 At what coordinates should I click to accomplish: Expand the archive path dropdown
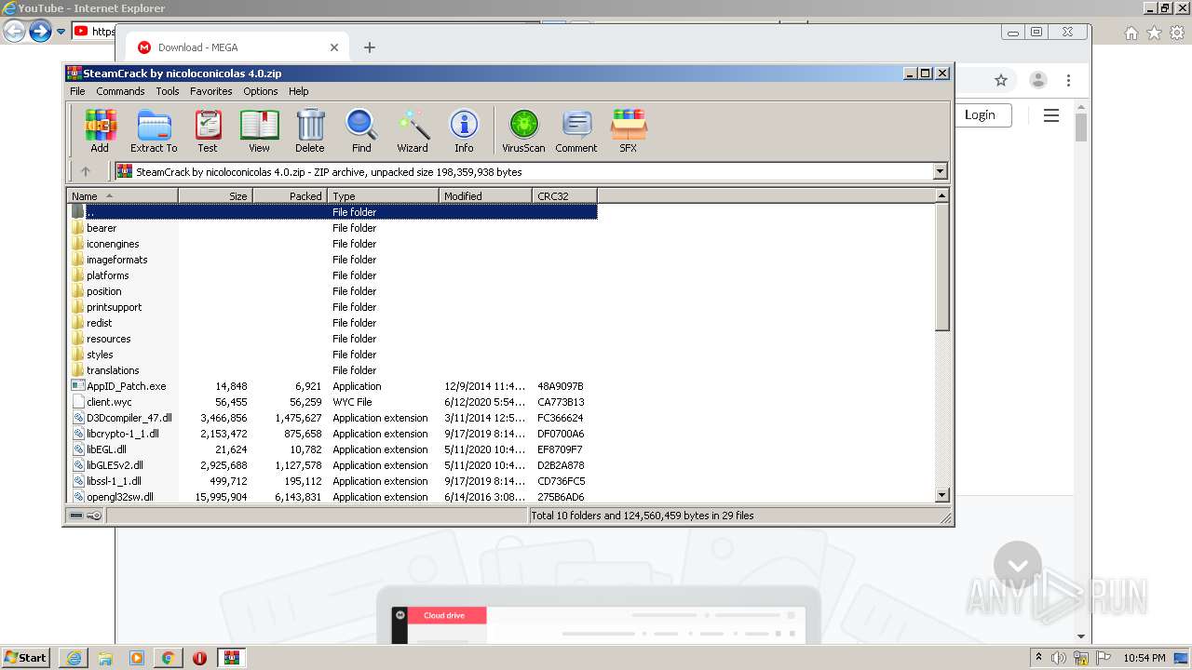[x=940, y=171]
